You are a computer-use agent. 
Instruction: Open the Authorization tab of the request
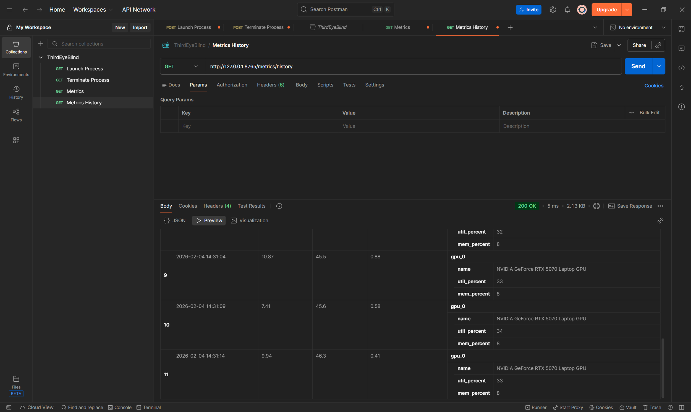pos(232,85)
